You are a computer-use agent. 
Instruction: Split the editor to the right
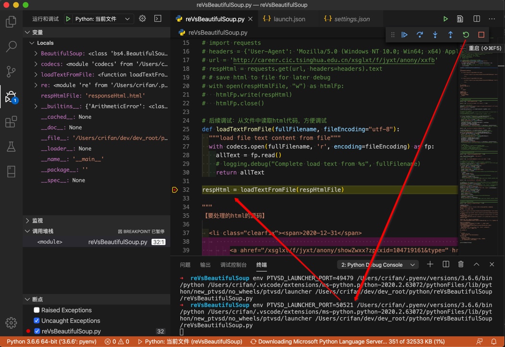tap(477, 19)
